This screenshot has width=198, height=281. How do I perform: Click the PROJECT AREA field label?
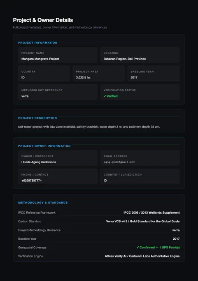[87, 71]
